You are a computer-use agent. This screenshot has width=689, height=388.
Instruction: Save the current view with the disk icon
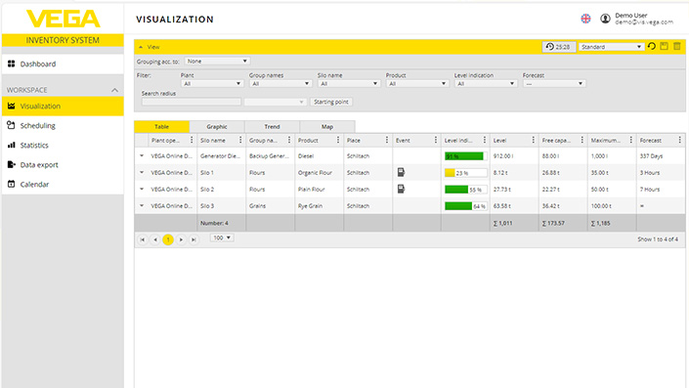pyautogui.click(x=665, y=46)
